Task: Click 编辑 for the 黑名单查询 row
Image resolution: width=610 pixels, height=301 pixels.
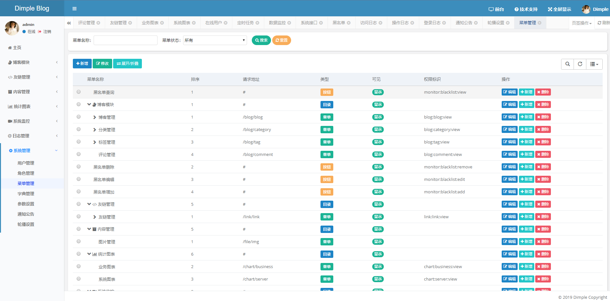Action: click(510, 92)
